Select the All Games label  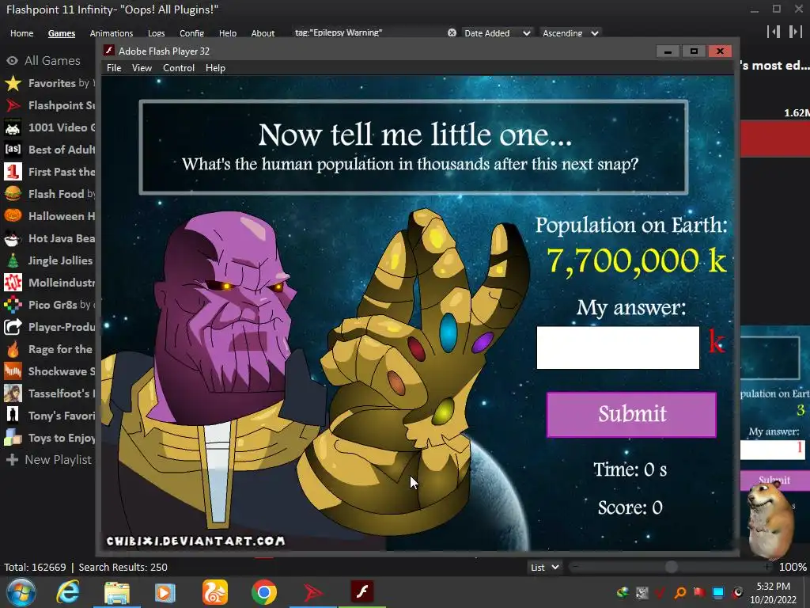pos(52,60)
